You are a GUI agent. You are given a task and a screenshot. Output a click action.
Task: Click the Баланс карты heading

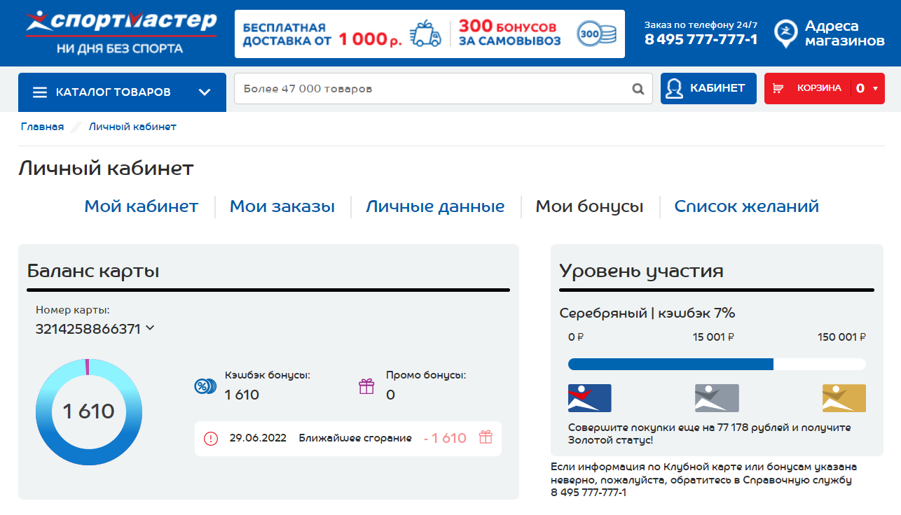point(93,271)
